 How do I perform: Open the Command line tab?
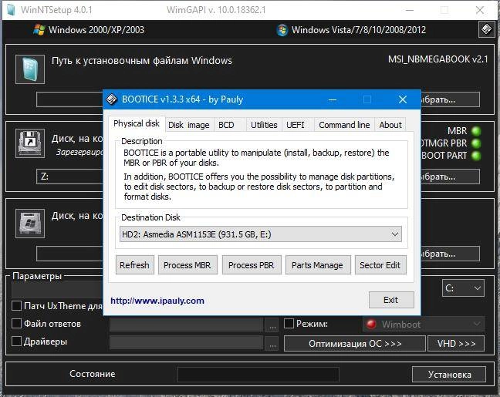[344, 125]
